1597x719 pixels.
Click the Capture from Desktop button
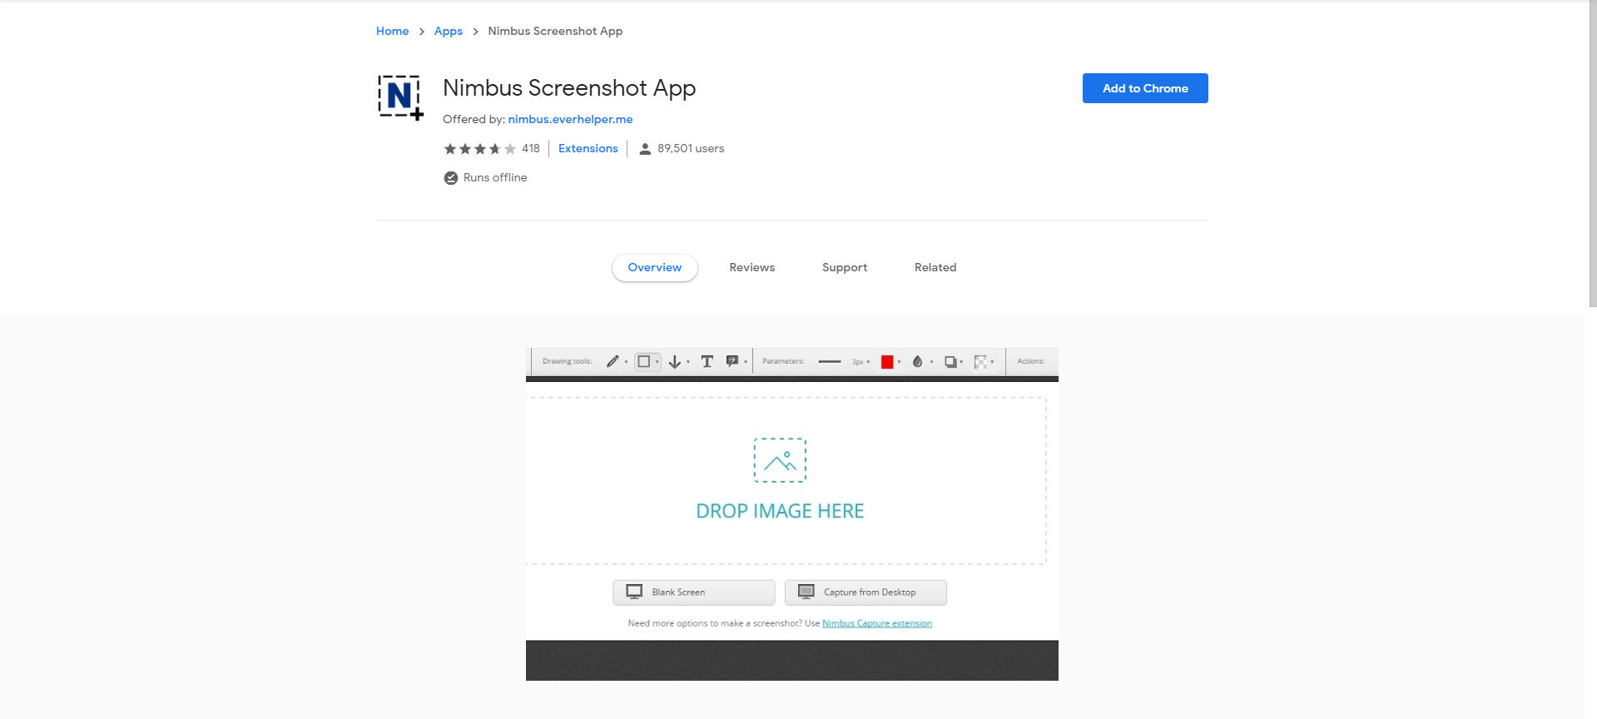865,593
